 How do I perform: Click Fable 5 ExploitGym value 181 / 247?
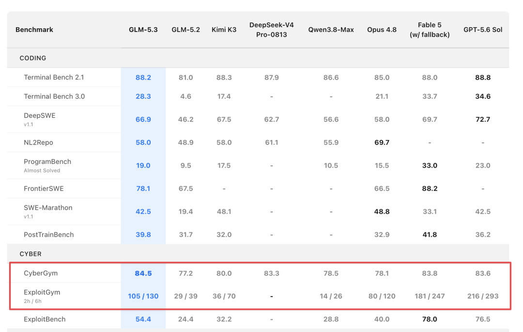point(430,296)
